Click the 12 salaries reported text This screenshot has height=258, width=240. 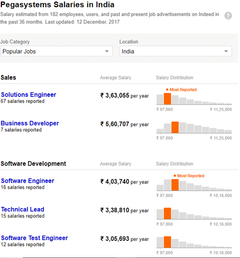(x=23, y=244)
